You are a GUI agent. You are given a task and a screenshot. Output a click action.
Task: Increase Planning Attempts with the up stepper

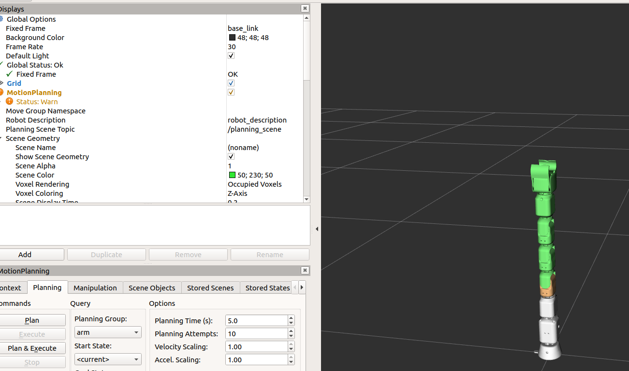coord(290,331)
